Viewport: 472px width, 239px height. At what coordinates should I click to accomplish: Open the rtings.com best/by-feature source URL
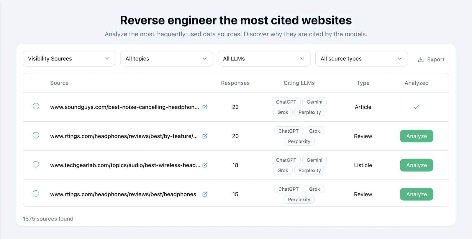pos(124,136)
